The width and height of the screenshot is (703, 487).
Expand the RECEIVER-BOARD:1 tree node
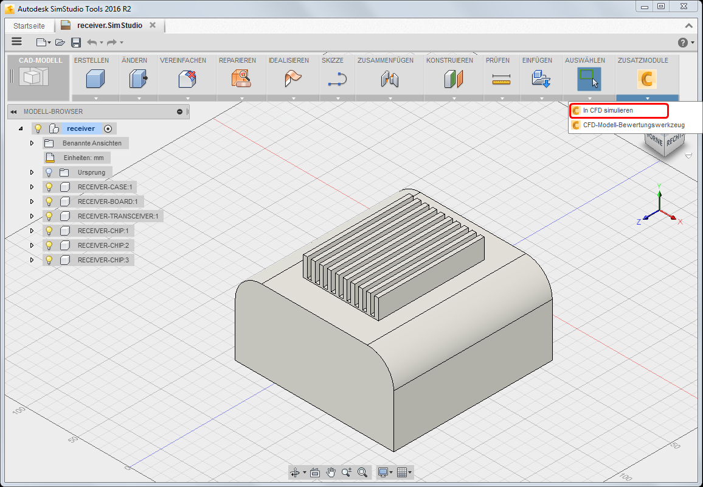click(32, 201)
